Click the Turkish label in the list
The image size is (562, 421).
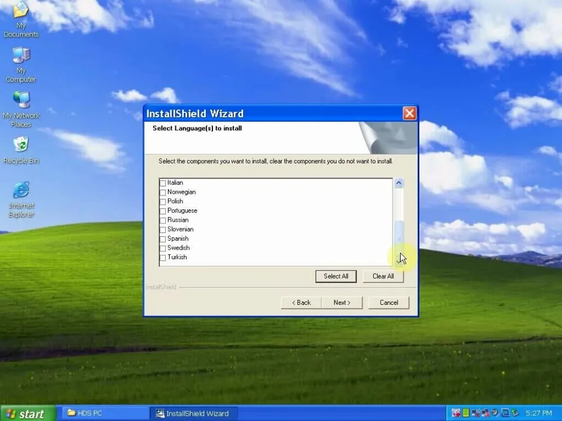177,257
